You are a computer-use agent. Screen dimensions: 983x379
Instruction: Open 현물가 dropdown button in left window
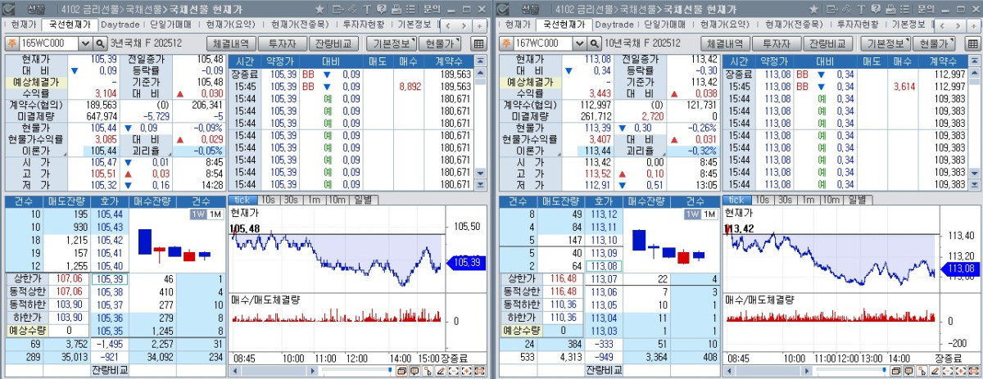[x=440, y=43]
